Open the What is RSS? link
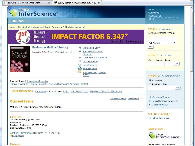The width and height of the screenshot is (195, 146). pyautogui.click(x=95, y=74)
